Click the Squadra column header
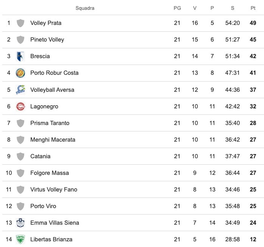The height and width of the screenshot is (247, 264). tap(85, 8)
